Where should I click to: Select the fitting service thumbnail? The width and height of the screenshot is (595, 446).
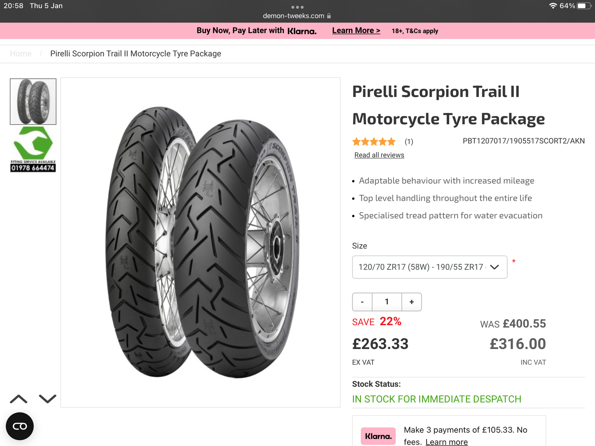tap(33, 149)
